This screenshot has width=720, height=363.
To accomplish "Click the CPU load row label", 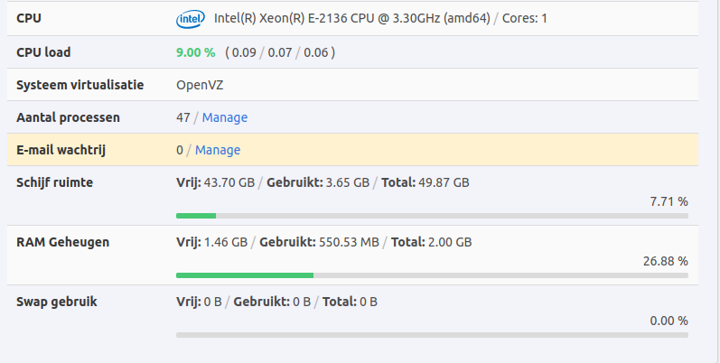I will 43,52.
